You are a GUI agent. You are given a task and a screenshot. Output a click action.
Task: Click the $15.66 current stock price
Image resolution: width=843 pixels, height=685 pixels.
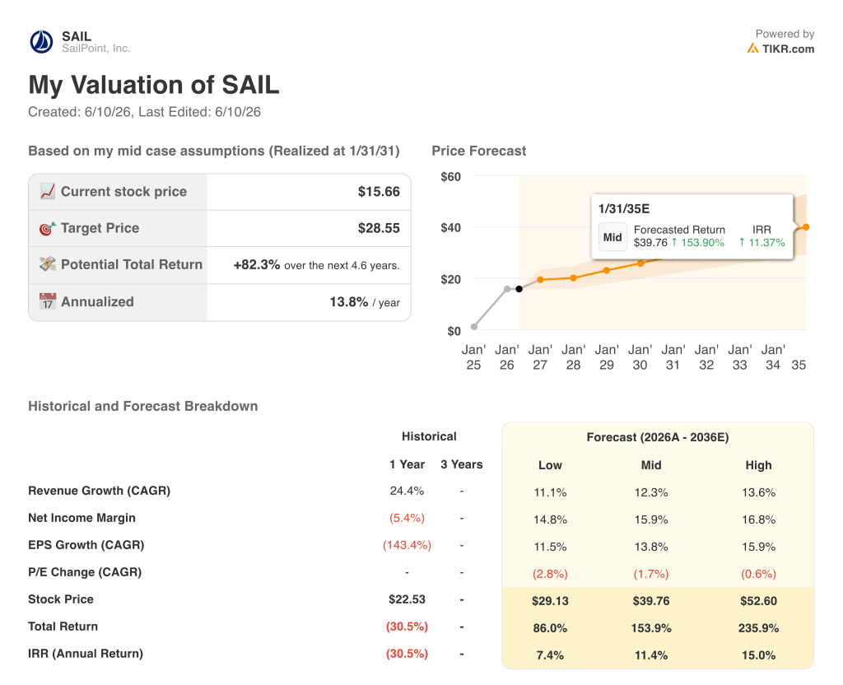tap(379, 191)
